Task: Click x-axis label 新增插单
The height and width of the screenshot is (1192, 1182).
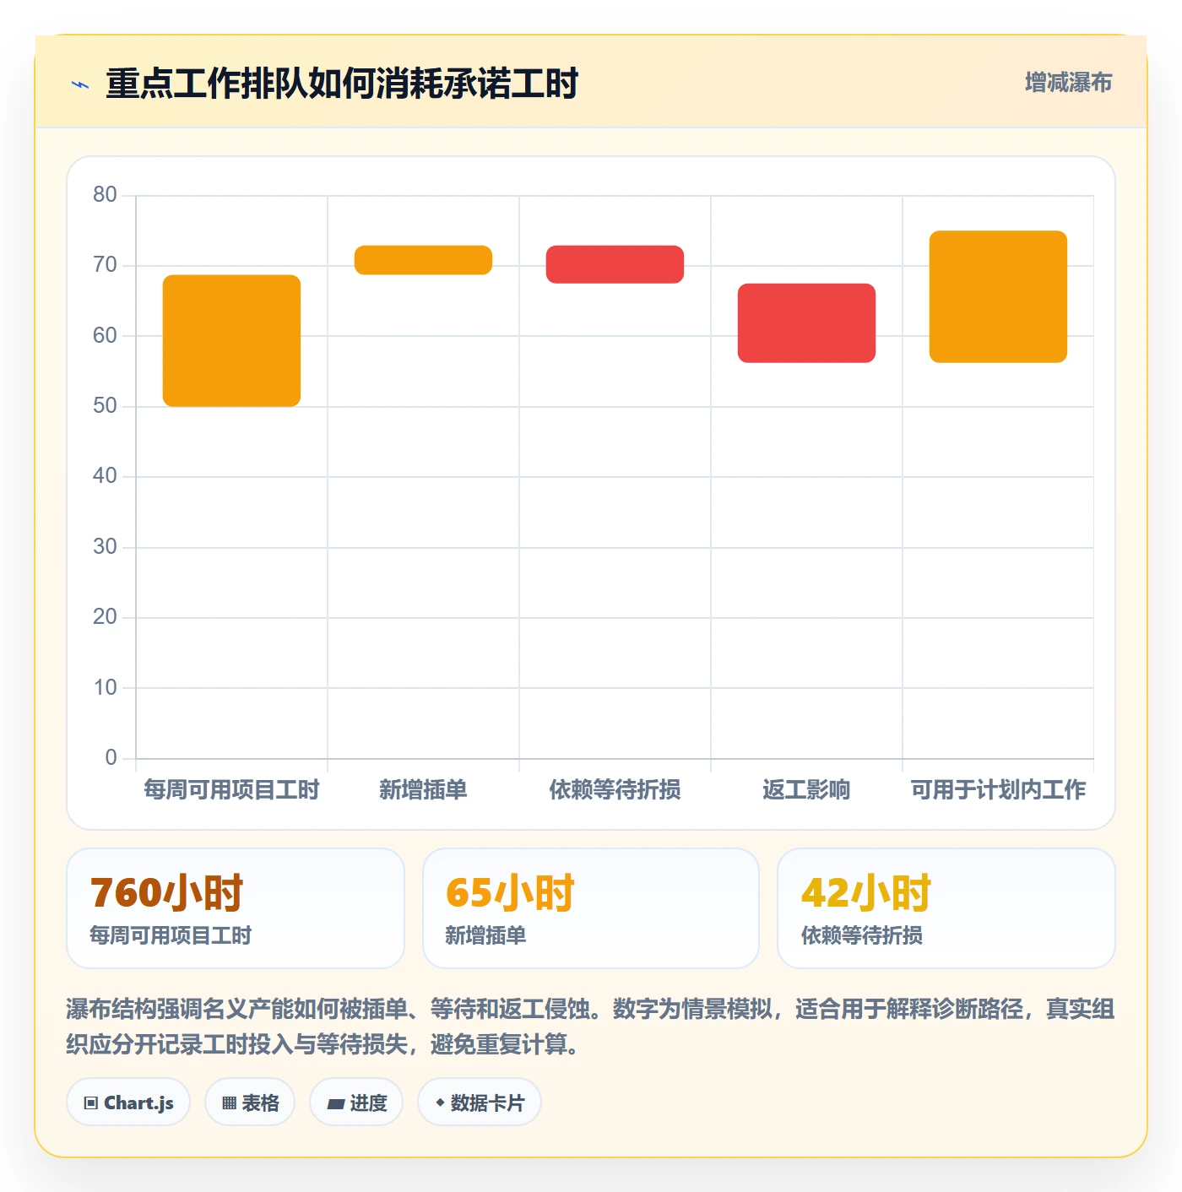Action: point(423,790)
